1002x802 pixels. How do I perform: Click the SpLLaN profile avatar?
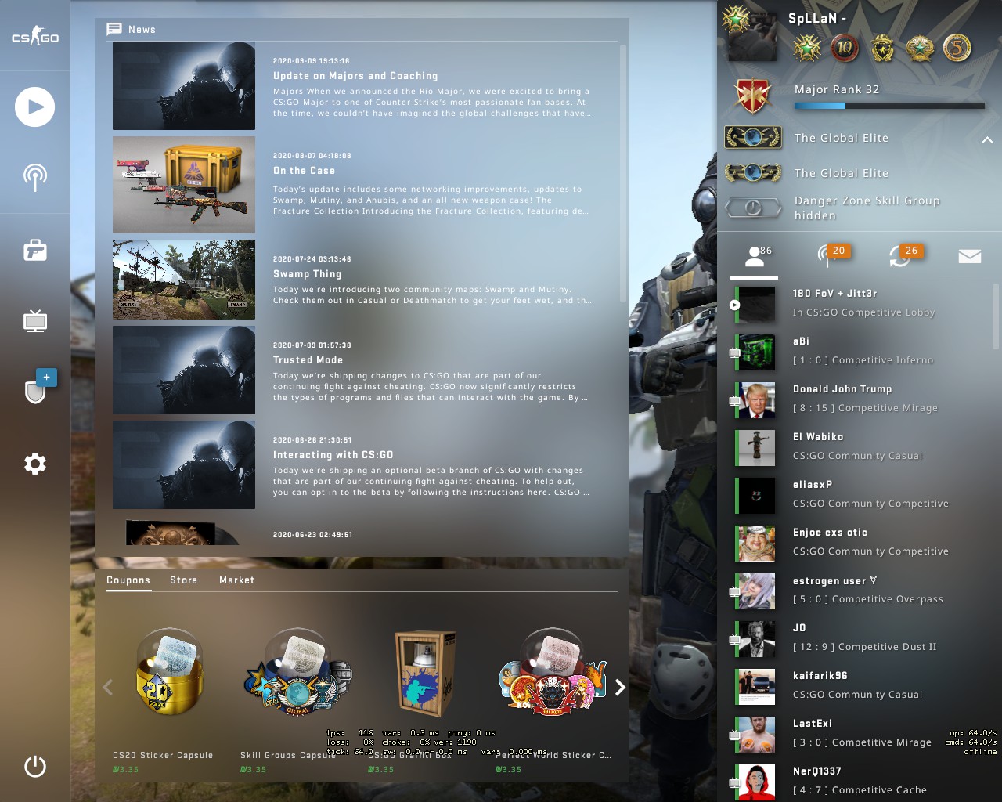(x=752, y=35)
